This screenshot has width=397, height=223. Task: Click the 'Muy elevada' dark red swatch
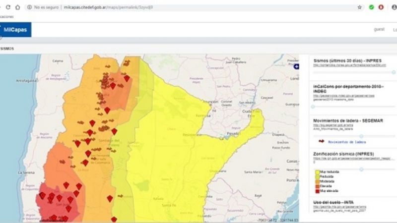(x=317, y=190)
